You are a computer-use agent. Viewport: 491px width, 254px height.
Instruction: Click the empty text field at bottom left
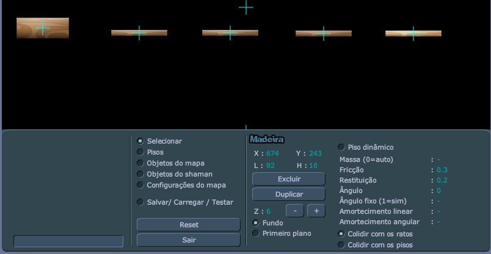click(68, 241)
